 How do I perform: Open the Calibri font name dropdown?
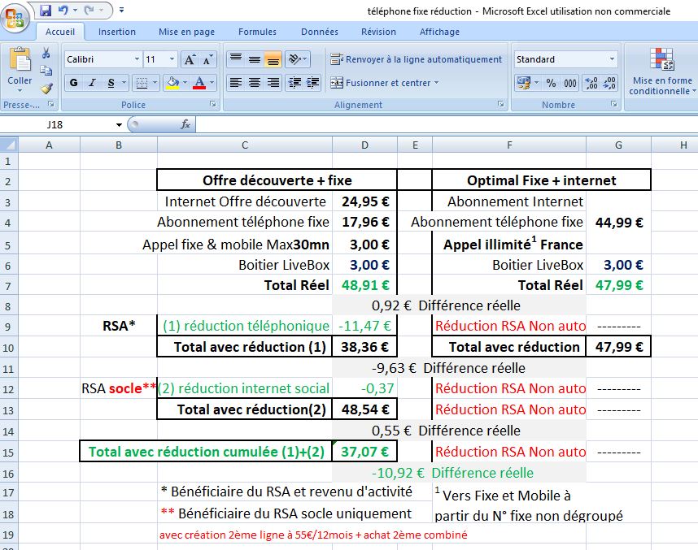136,59
